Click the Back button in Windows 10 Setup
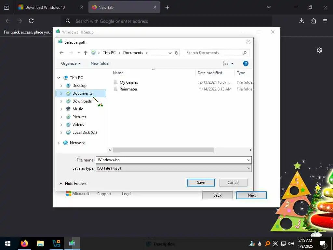The image size is (333, 250). (x=218, y=195)
